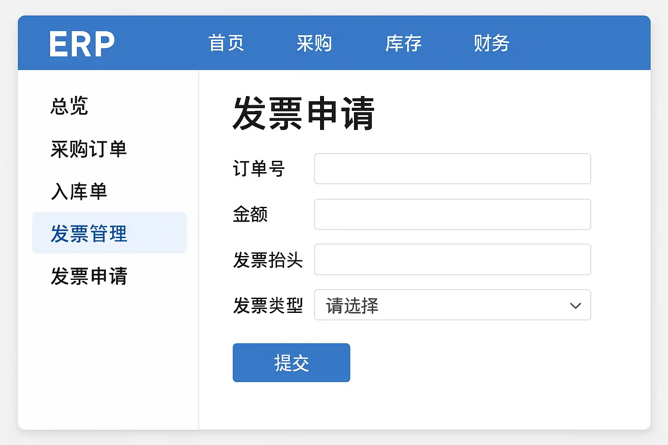Click the chevron arrow in 发票类型 field
The image size is (668, 445).
[x=575, y=306]
